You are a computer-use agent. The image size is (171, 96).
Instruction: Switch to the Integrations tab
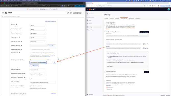pyautogui.click(x=131, y=19)
